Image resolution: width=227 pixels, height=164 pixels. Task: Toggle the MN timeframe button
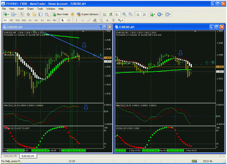coord(54,20)
